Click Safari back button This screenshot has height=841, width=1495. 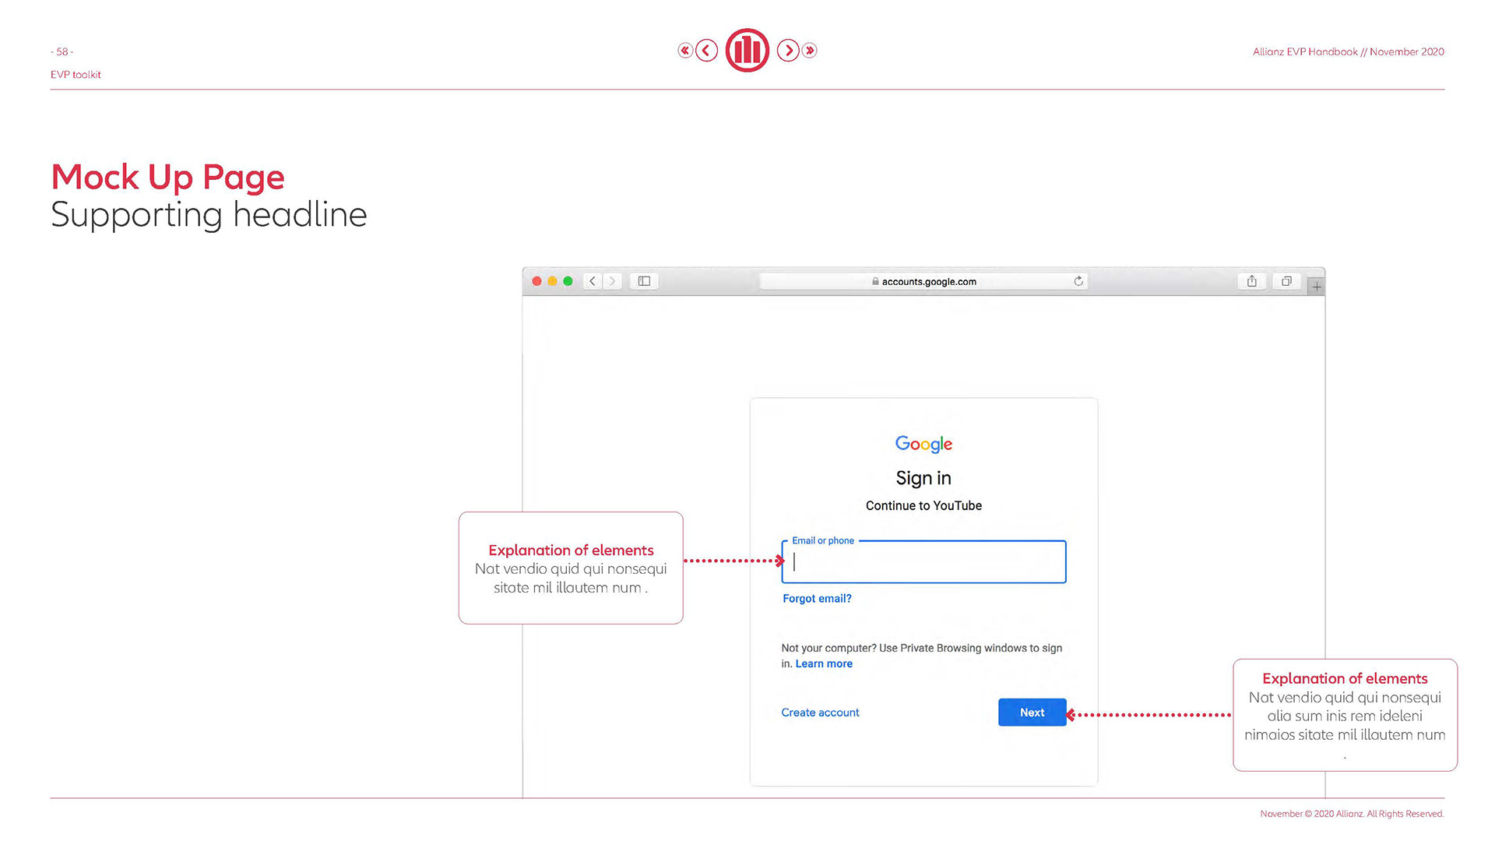[x=593, y=281]
